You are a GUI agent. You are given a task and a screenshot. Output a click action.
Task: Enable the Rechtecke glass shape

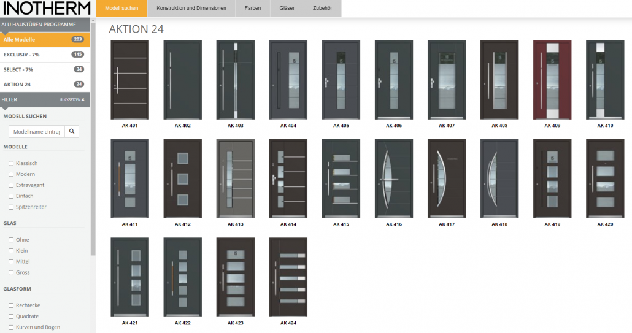tap(11, 305)
